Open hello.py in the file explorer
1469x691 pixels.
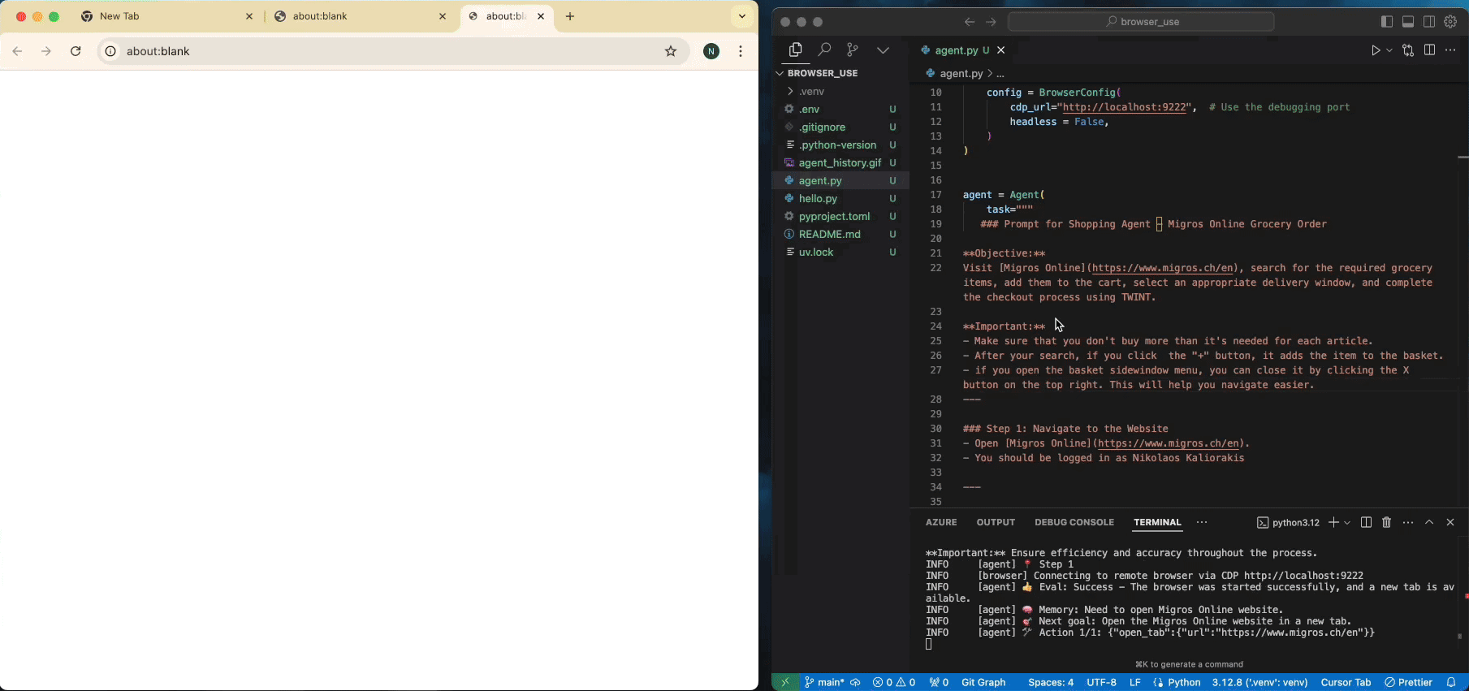818,198
